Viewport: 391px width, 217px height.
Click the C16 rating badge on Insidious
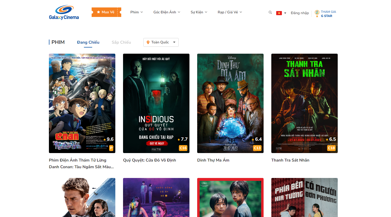tap(183, 148)
